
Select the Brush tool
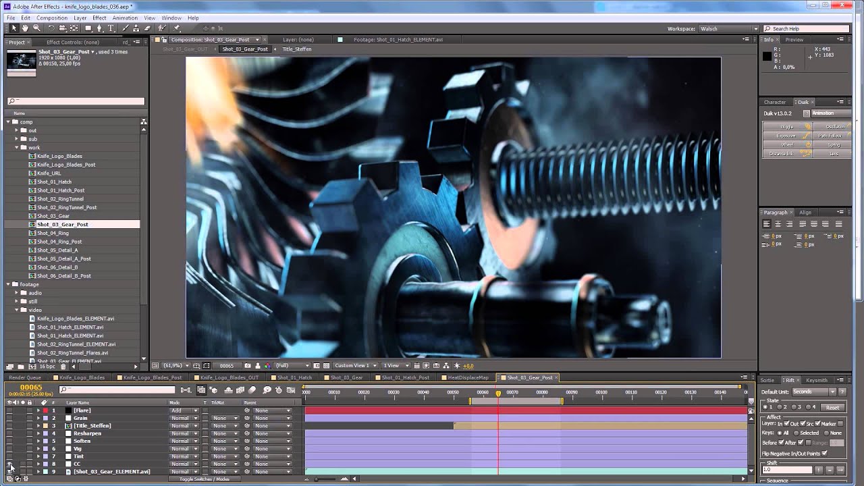[126, 28]
